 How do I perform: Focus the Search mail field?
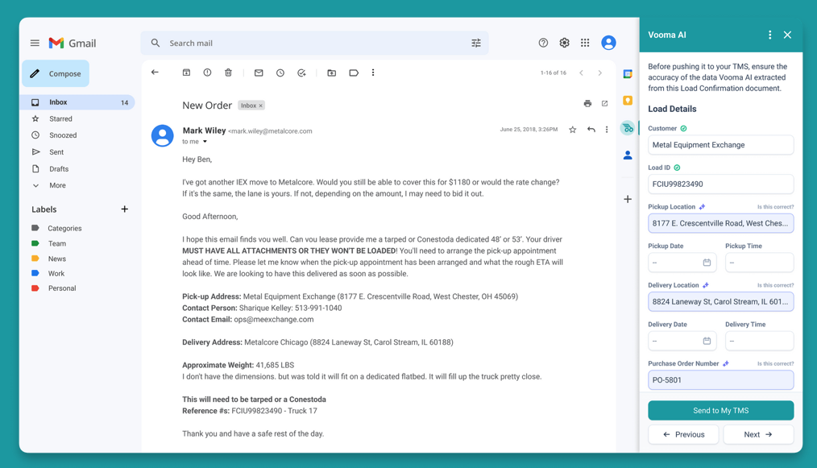pos(314,43)
